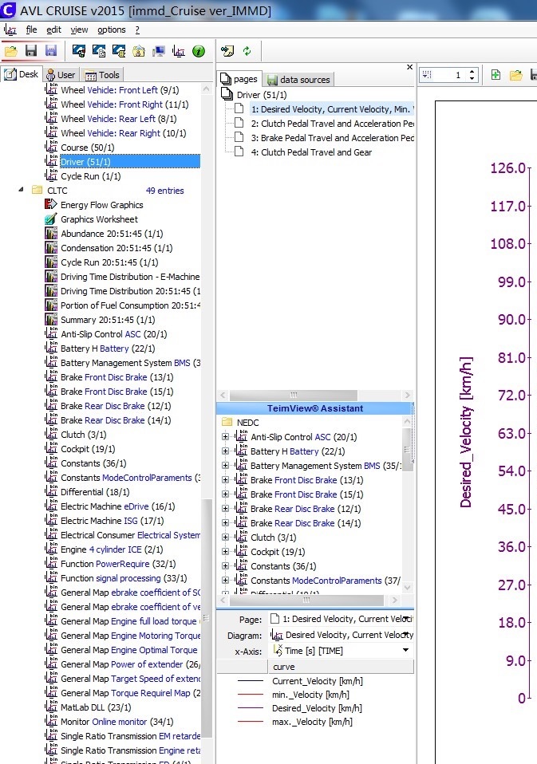Click the open folder icon beside add-page icon
The width and height of the screenshot is (537, 764).
[x=515, y=74]
